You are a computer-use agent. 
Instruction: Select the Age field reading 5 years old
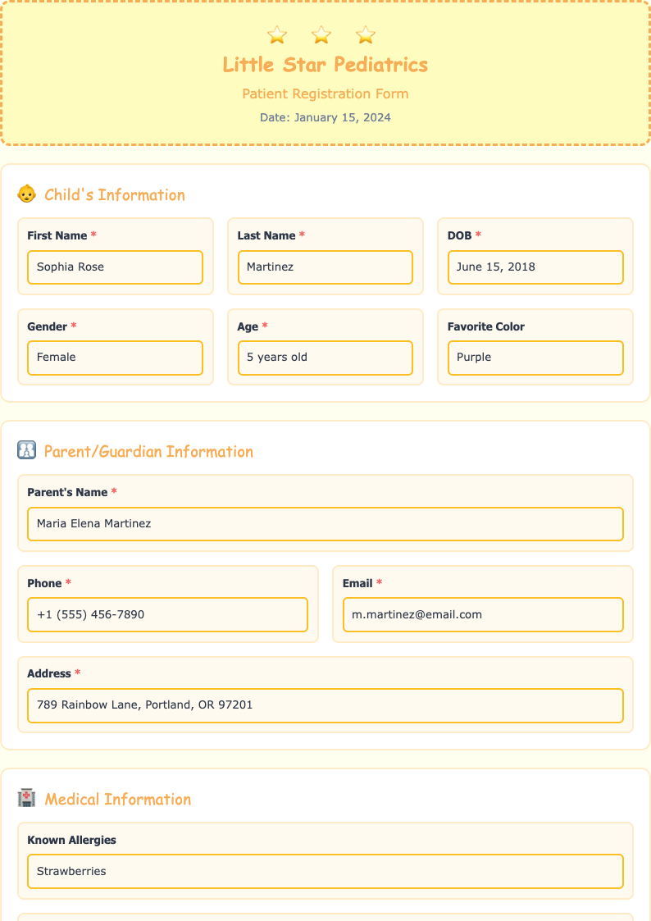point(325,358)
